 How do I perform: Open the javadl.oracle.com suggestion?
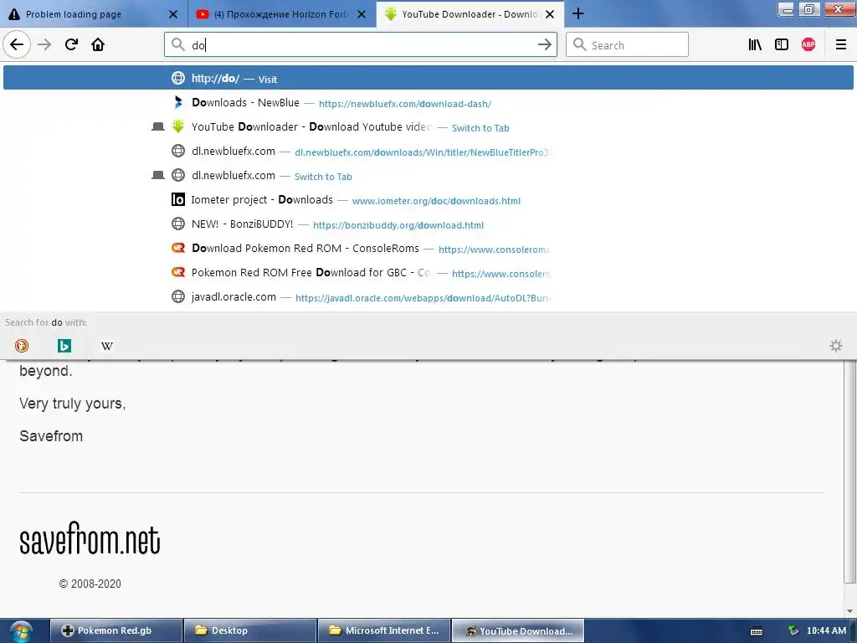[x=428, y=297]
